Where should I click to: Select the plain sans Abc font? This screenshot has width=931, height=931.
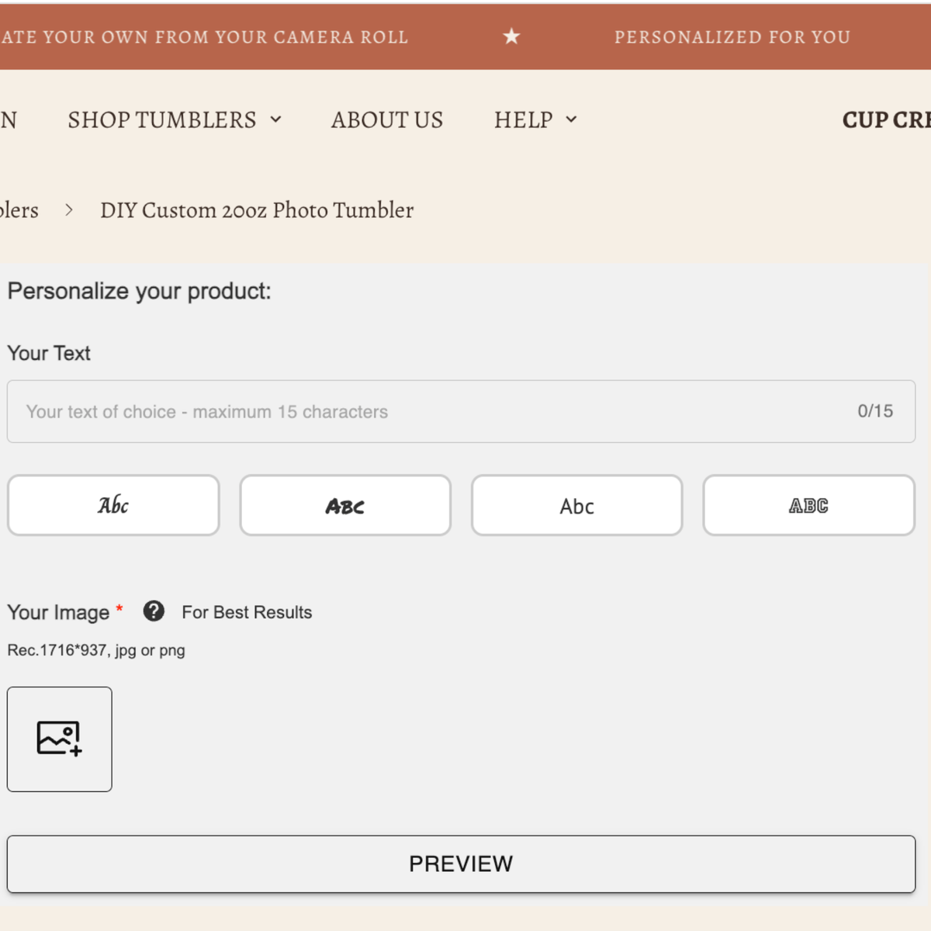576,505
